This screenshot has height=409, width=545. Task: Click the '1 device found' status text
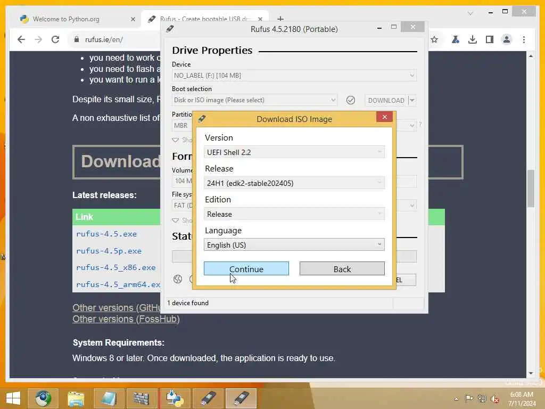(x=188, y=303)
